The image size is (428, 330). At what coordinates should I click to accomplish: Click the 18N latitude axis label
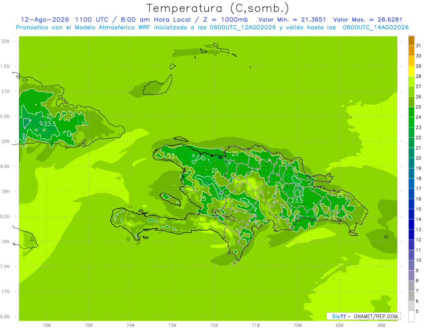coord(6,241)
